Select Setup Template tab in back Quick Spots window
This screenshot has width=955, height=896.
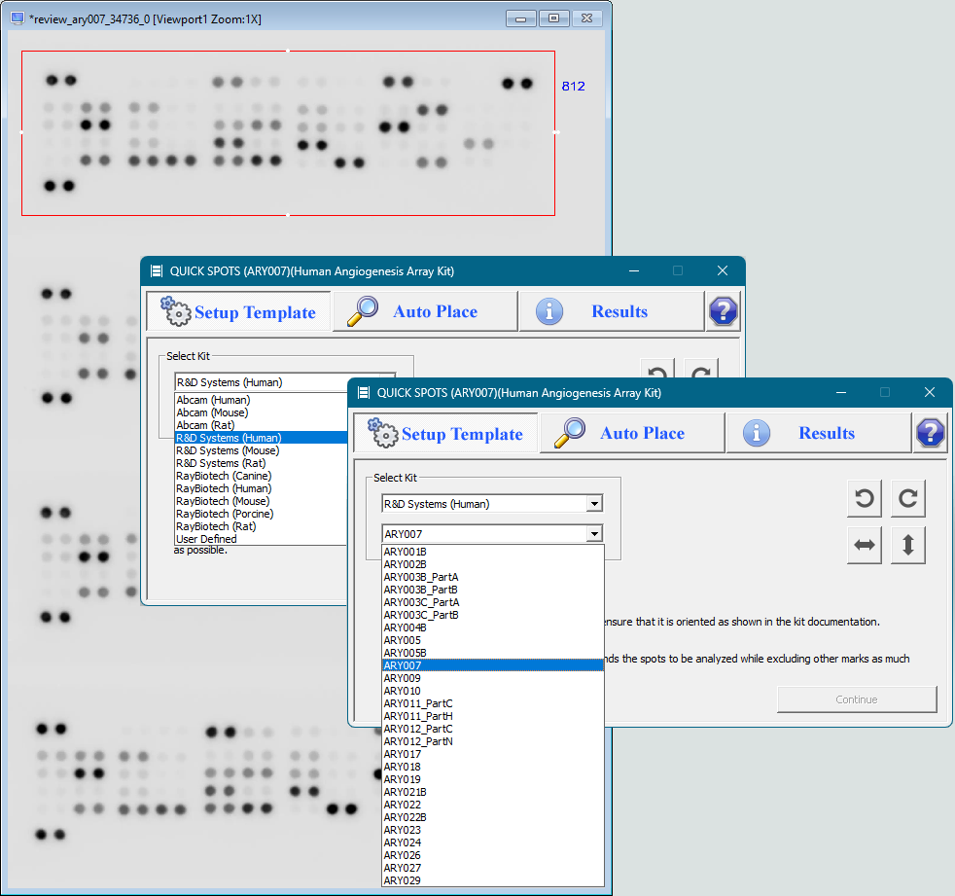point(239,311)
